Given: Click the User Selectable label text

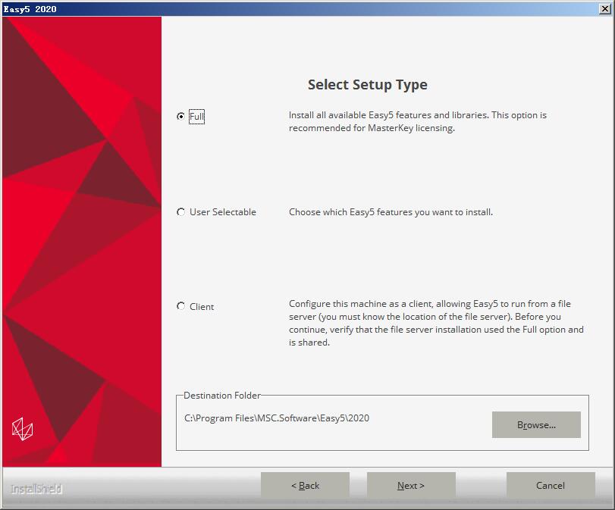Looking at the screenshot, I should 223,212.
